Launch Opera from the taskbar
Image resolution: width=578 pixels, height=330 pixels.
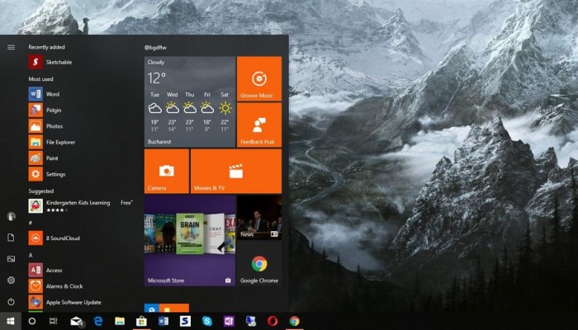272,321
